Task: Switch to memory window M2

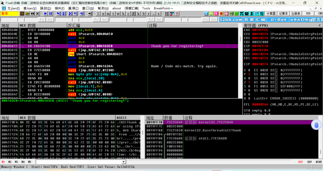Action: [10, 162]
